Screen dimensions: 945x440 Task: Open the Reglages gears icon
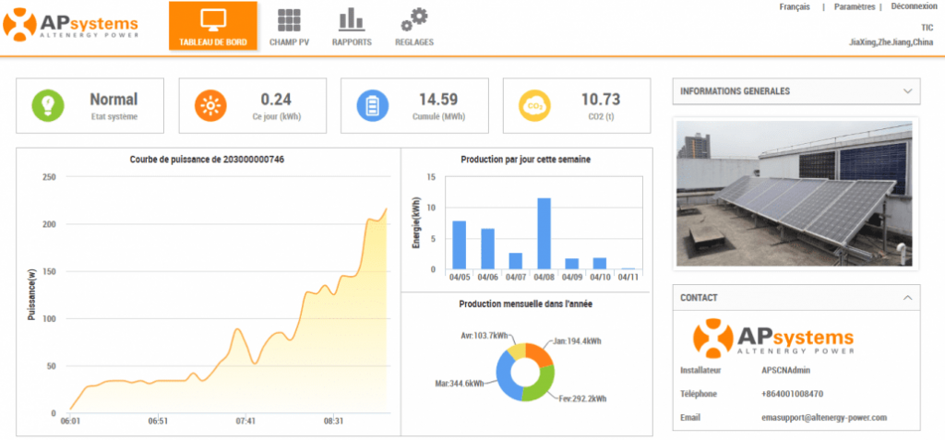pos(414,19)
